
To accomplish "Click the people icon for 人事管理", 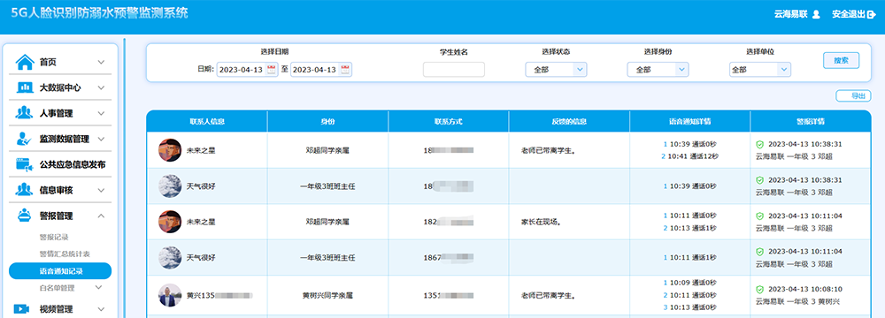I will click(x=25, y=113).
